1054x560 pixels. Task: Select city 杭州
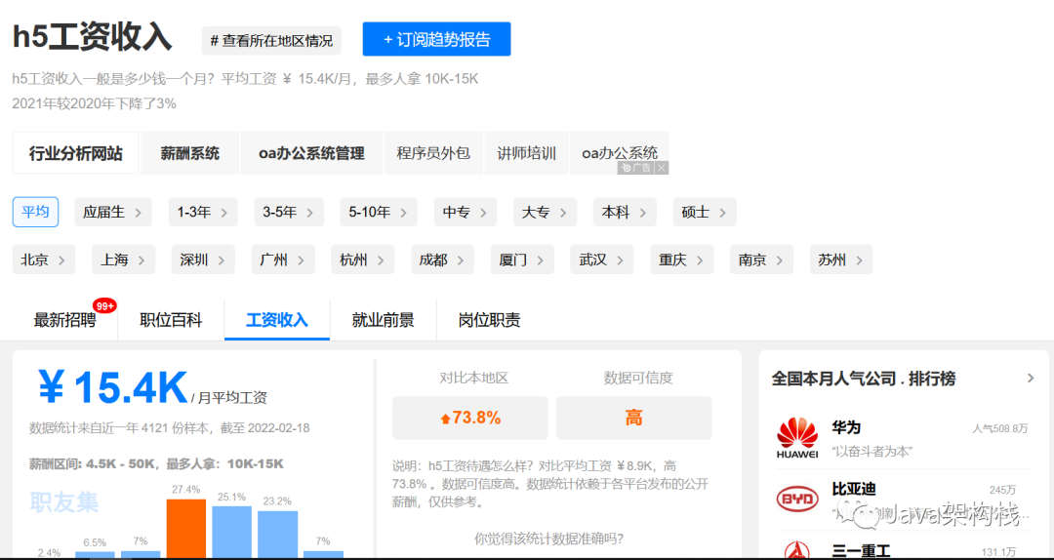[x=363, y=260]
